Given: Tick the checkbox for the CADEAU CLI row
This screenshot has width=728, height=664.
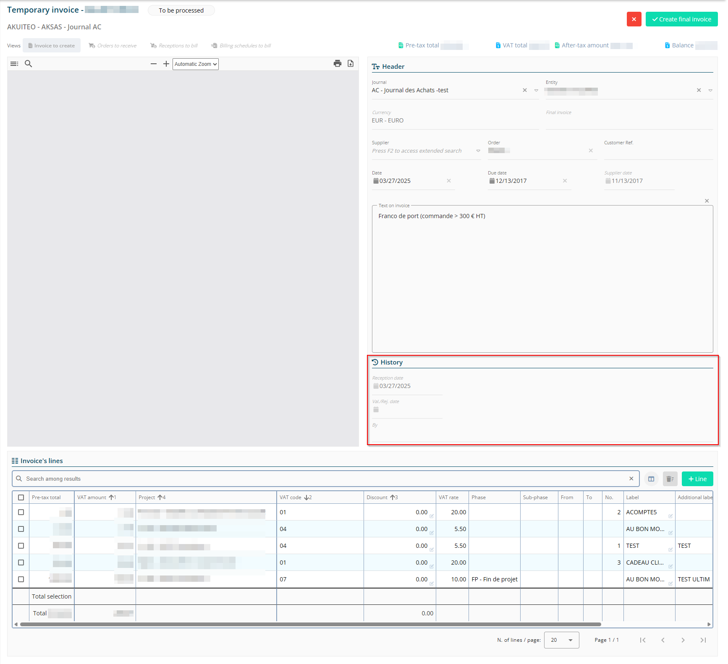Looking at the screenshot, I should coord(21,562).
